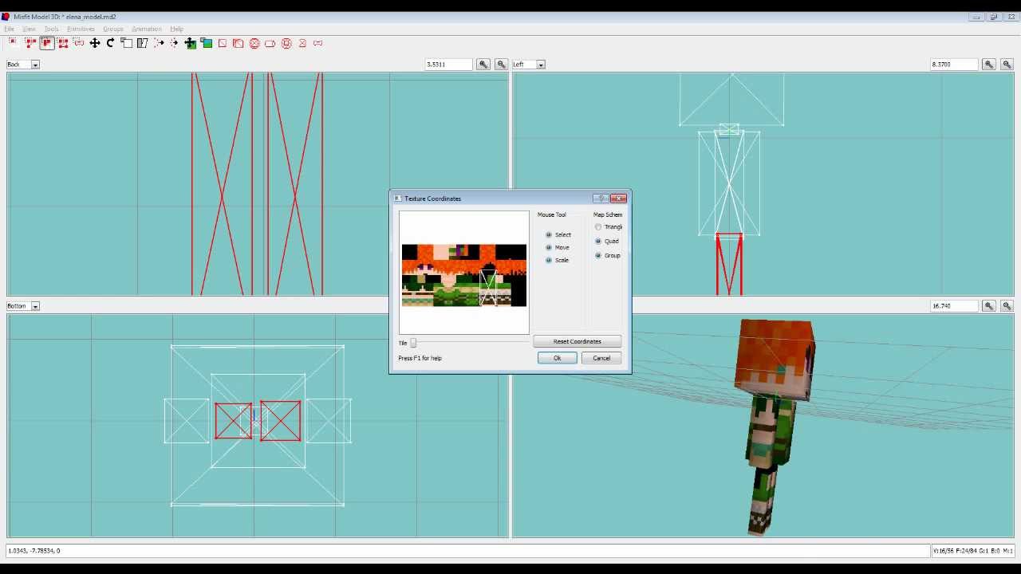Select the Create Cylinder tool icon

pos(270,43)
